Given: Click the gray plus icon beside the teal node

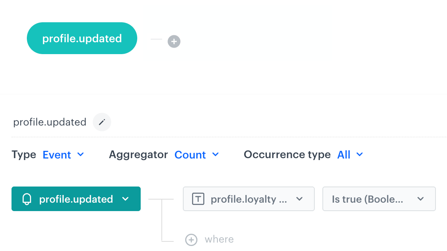Looking at the screenshot, I should coord(174,41).
